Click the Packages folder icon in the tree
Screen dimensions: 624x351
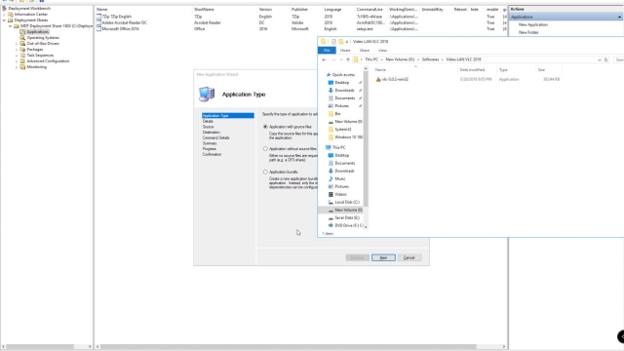click(22, 50)
